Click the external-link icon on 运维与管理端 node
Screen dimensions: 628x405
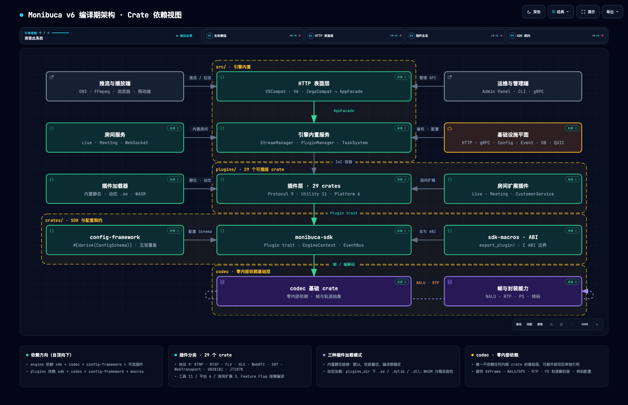coord(450,77)
